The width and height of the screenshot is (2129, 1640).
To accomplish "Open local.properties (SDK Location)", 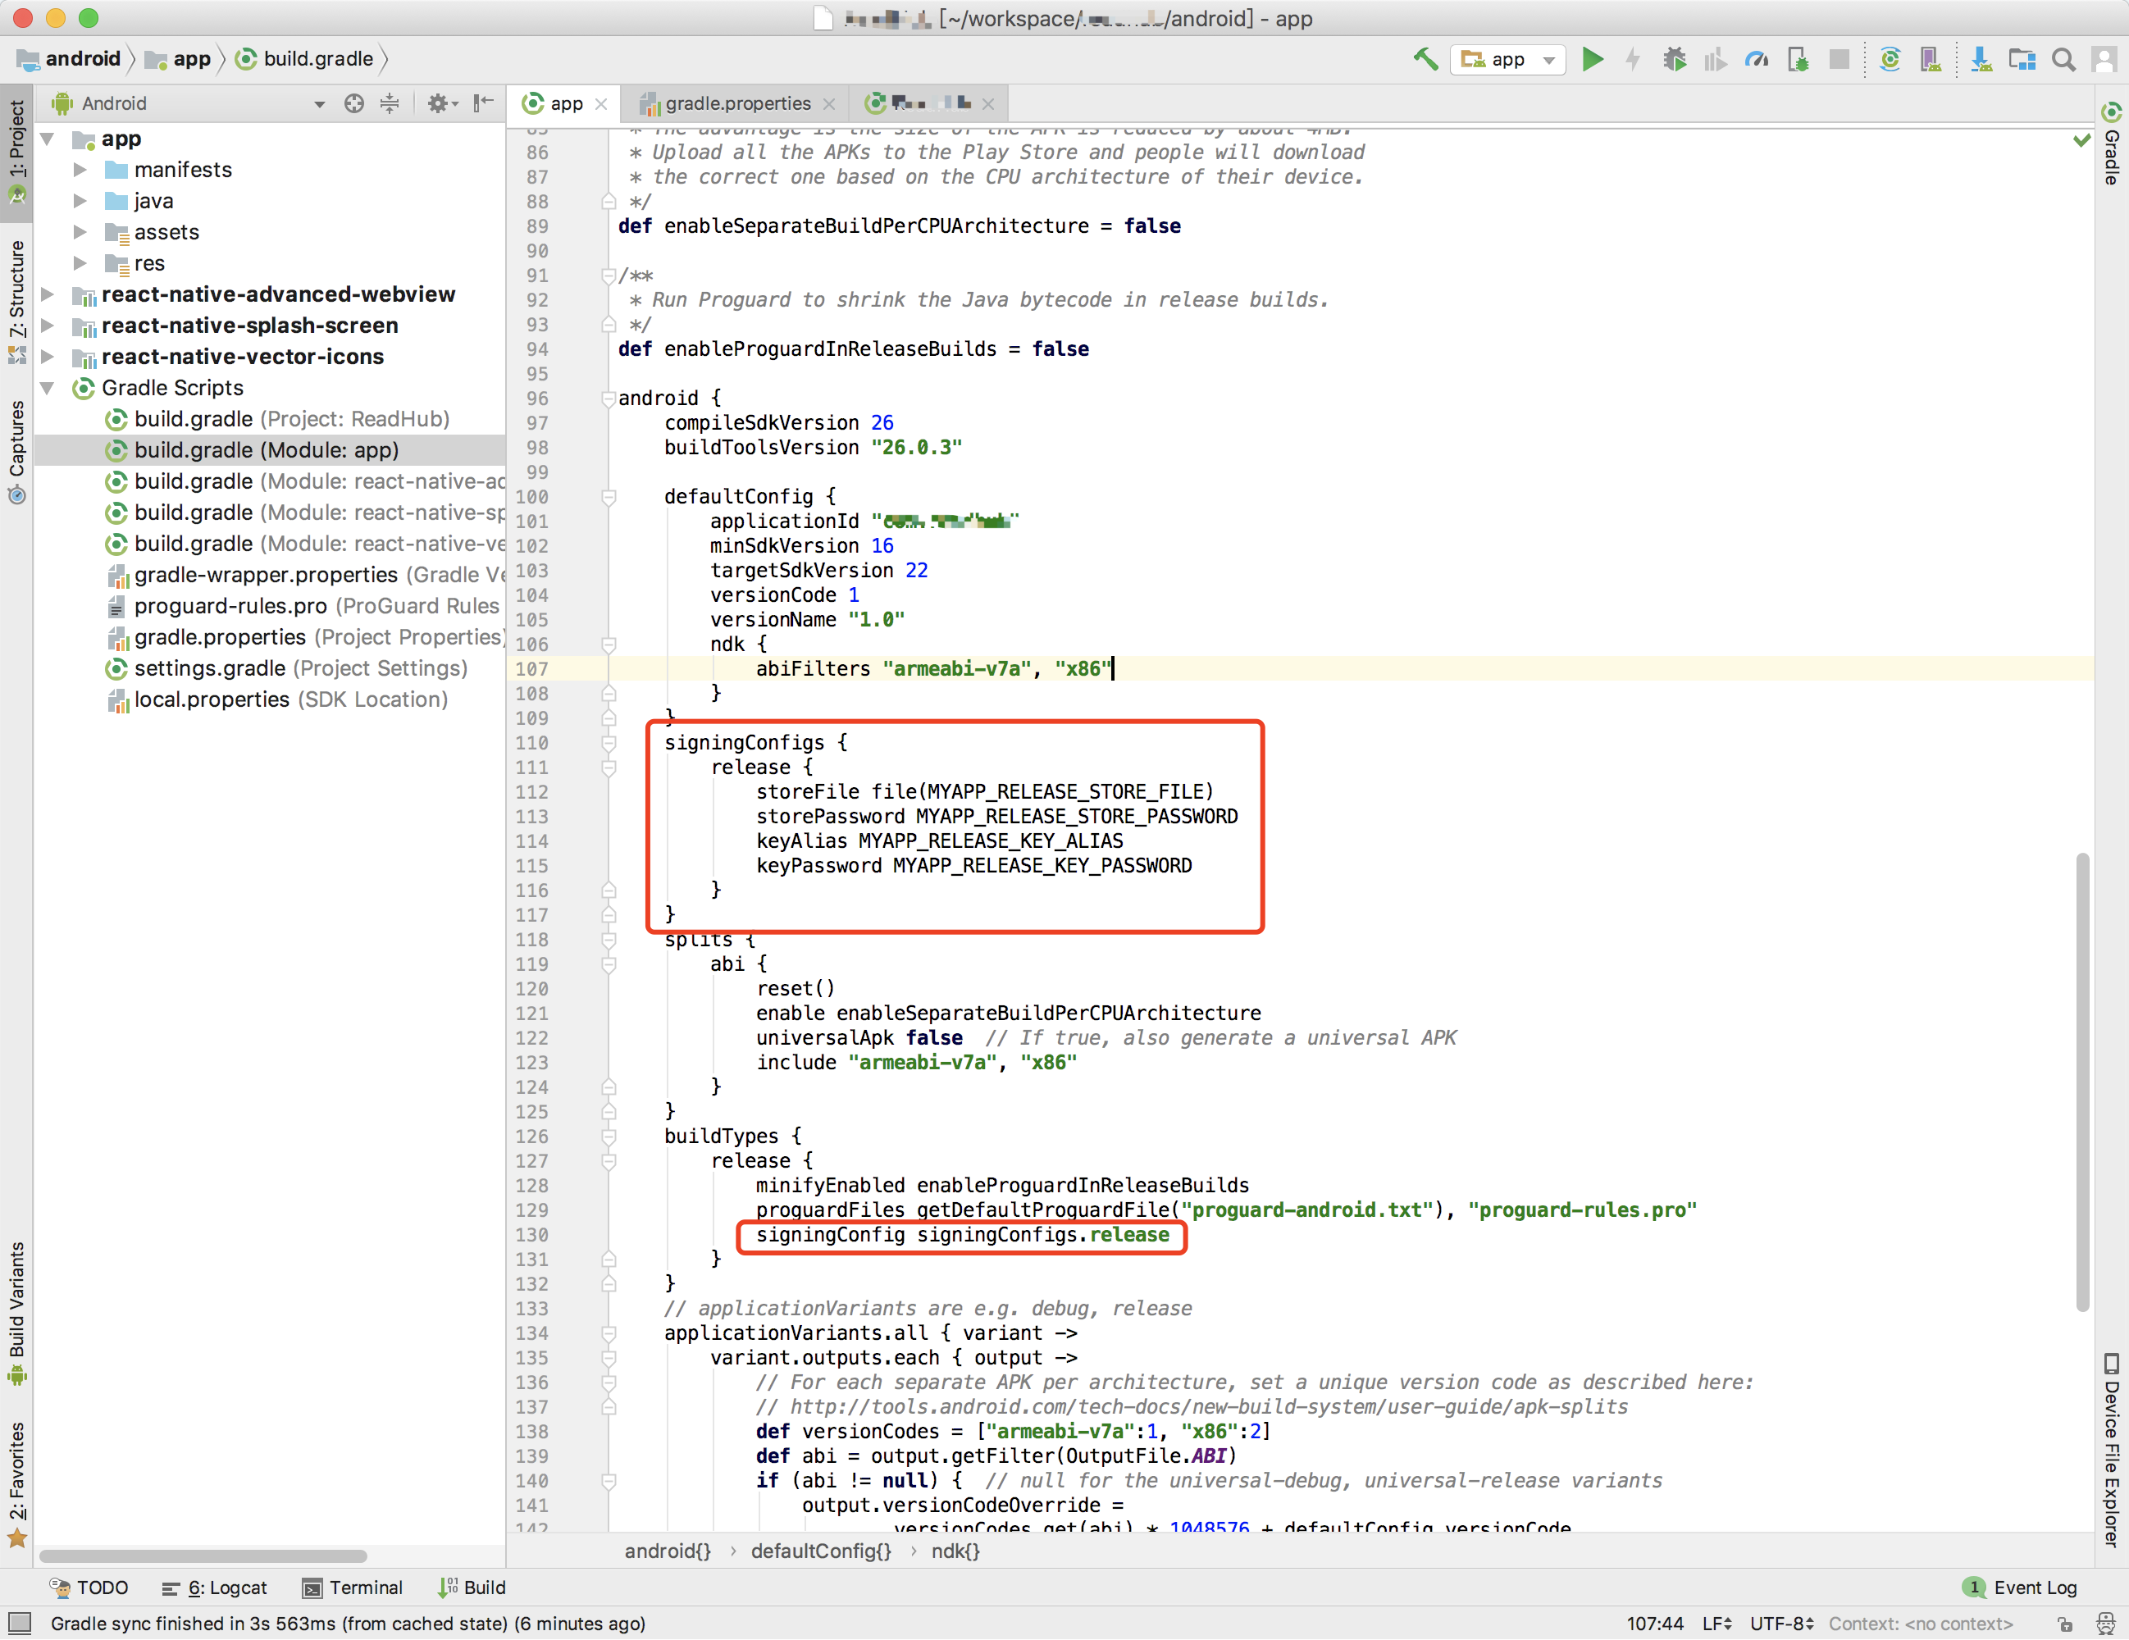I will click(x=277, y=699).
